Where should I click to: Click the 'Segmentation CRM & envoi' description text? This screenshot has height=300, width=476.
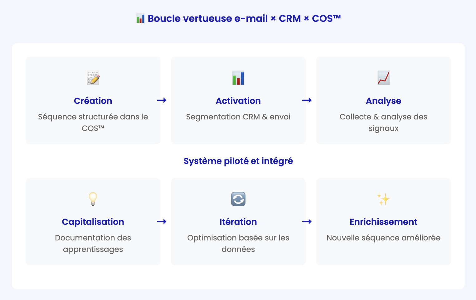(x=238, y=117)
